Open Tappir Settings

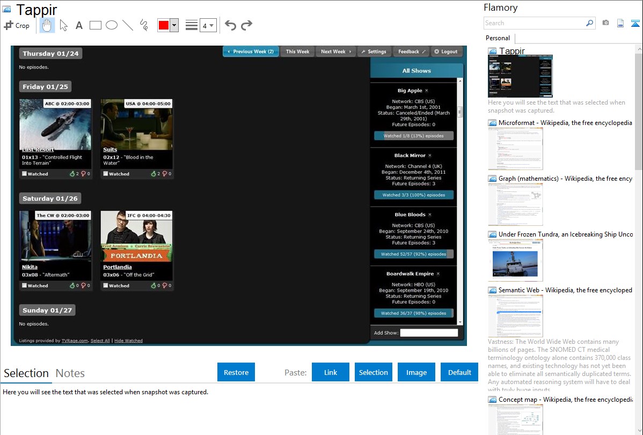[x=374, y=51]
